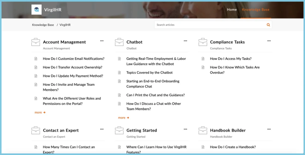Expand more articles under Account Management
The image size is (305, 155).
pos(40,112)
